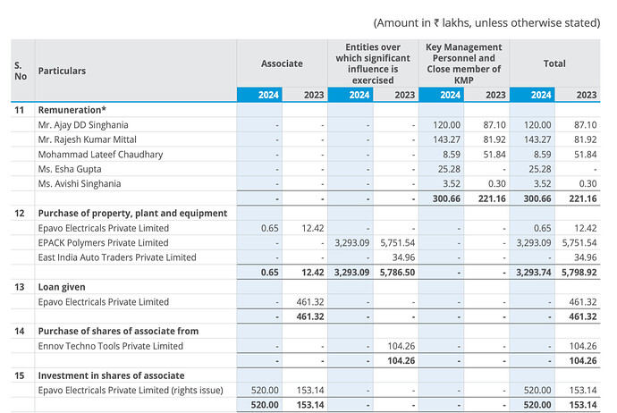Select EPACK Polymers Private Limited row
The image size is (617, 413).
(x=103, y=243)
